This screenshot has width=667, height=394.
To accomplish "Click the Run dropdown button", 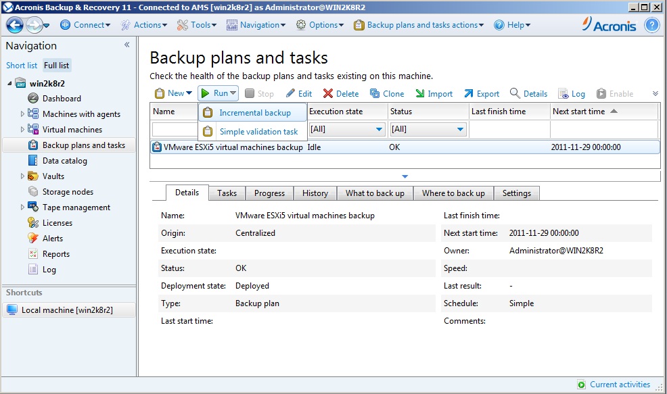I will pos(218,93).
